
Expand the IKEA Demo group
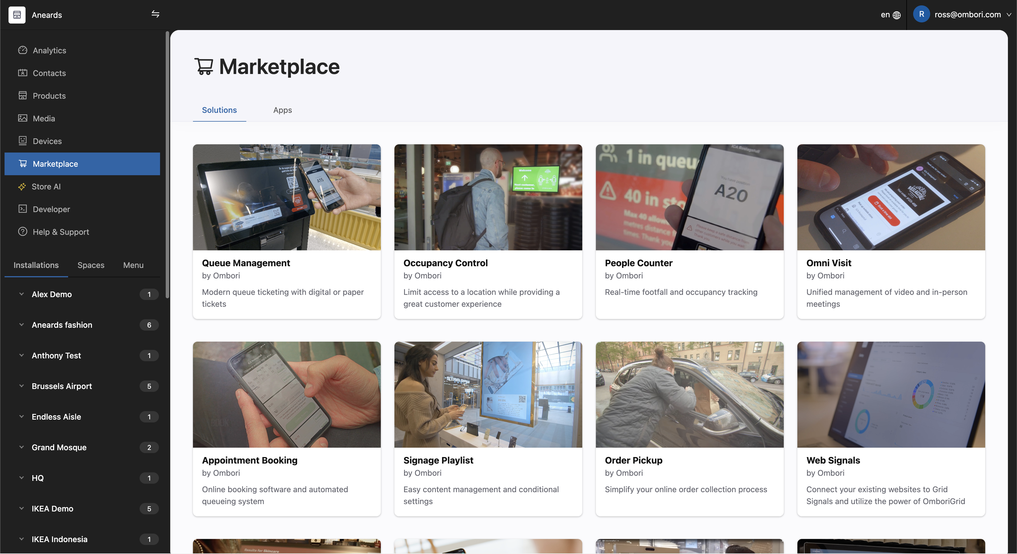(21, 509)
